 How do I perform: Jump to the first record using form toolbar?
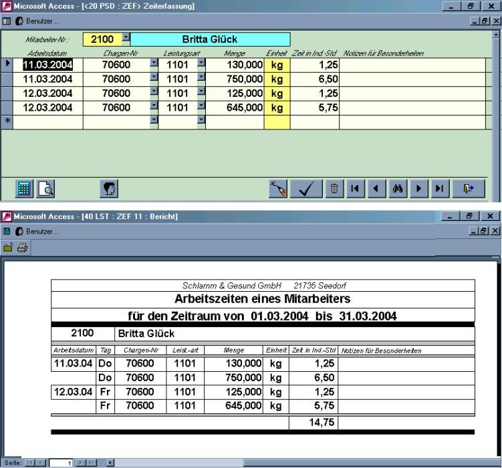pyautogui.click(x=356, y=189)
